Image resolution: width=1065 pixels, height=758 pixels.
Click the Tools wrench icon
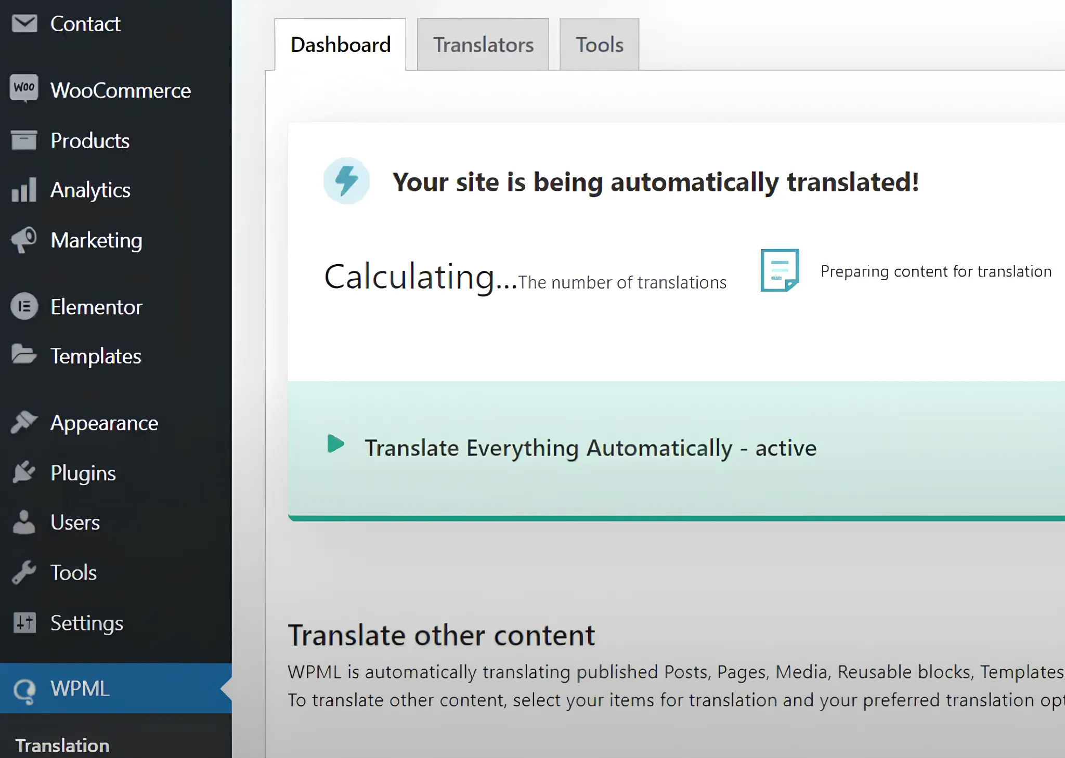click(x=23, y=572)
